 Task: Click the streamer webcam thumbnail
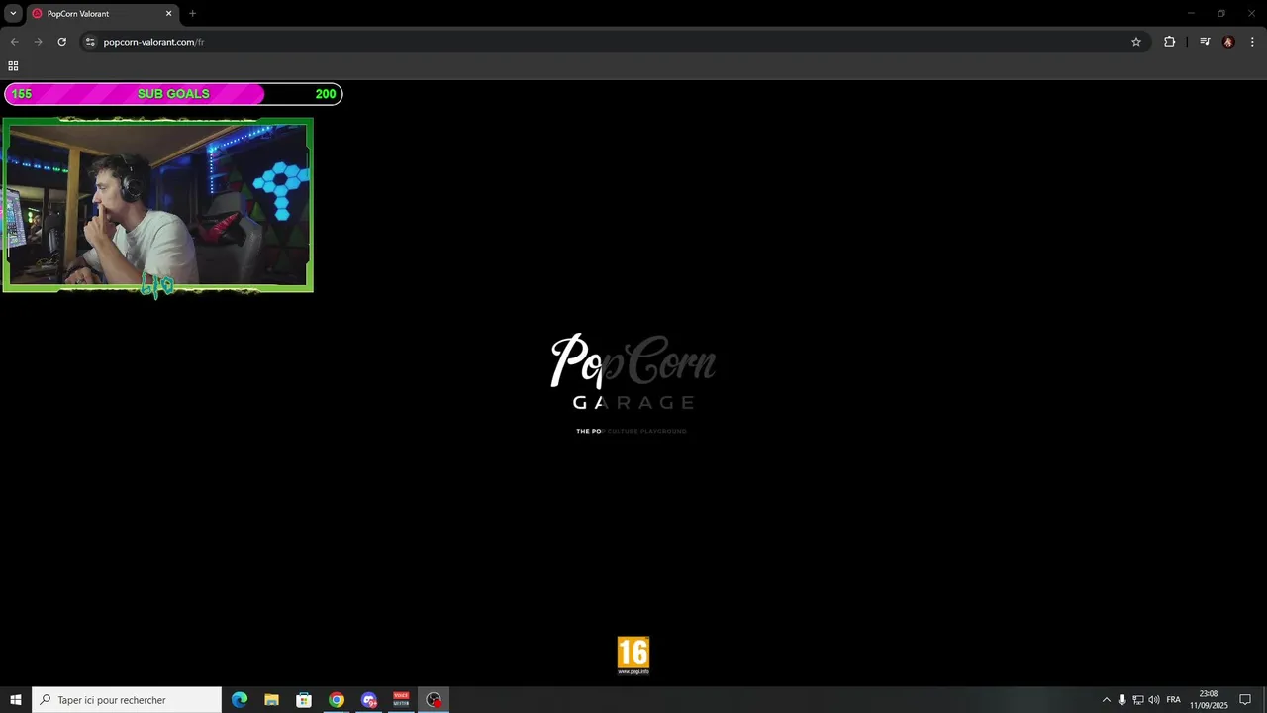157,205
